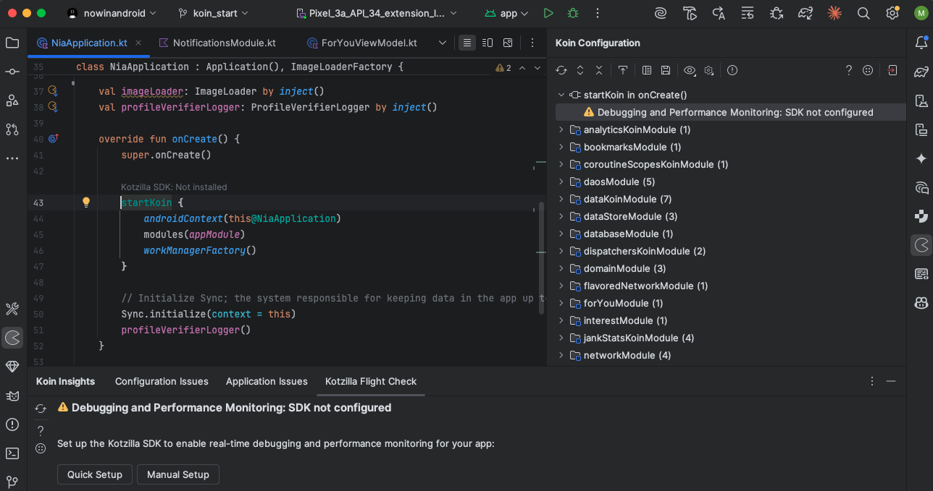Click the save icon in Koin Configuration toolbar
933x491 pixels.
(x=665, y=70)
